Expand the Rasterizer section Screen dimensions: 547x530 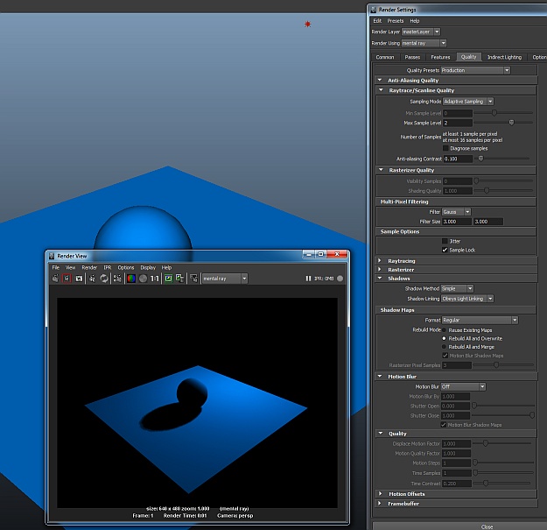380,269
